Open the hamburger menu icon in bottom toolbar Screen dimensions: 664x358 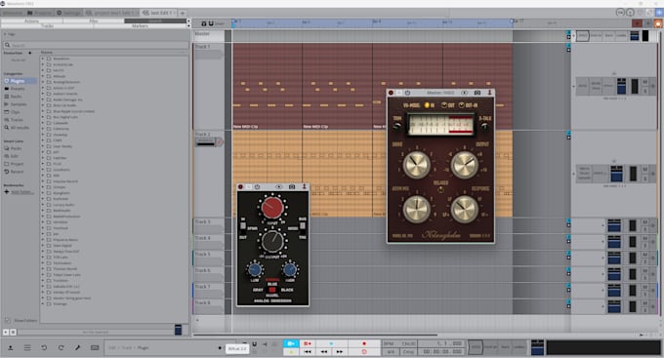(27, 347)
